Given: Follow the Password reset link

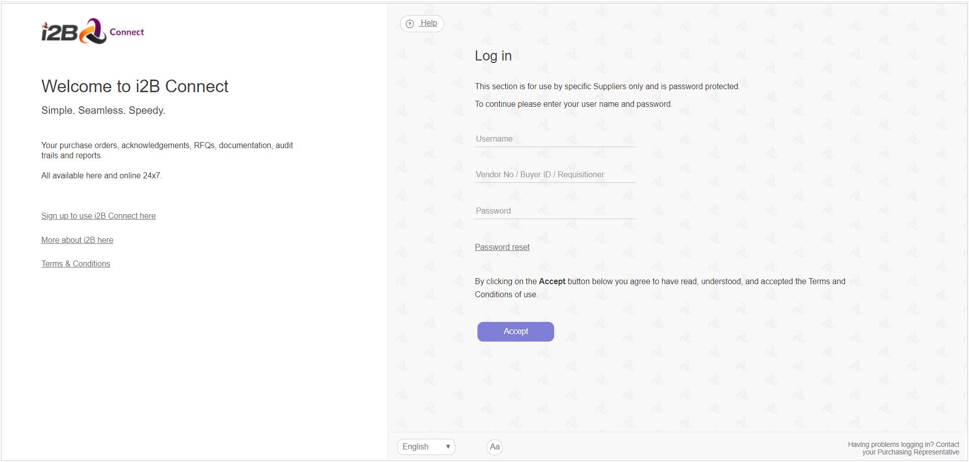Looking at the screenshot, I should [x=502, y=247].
